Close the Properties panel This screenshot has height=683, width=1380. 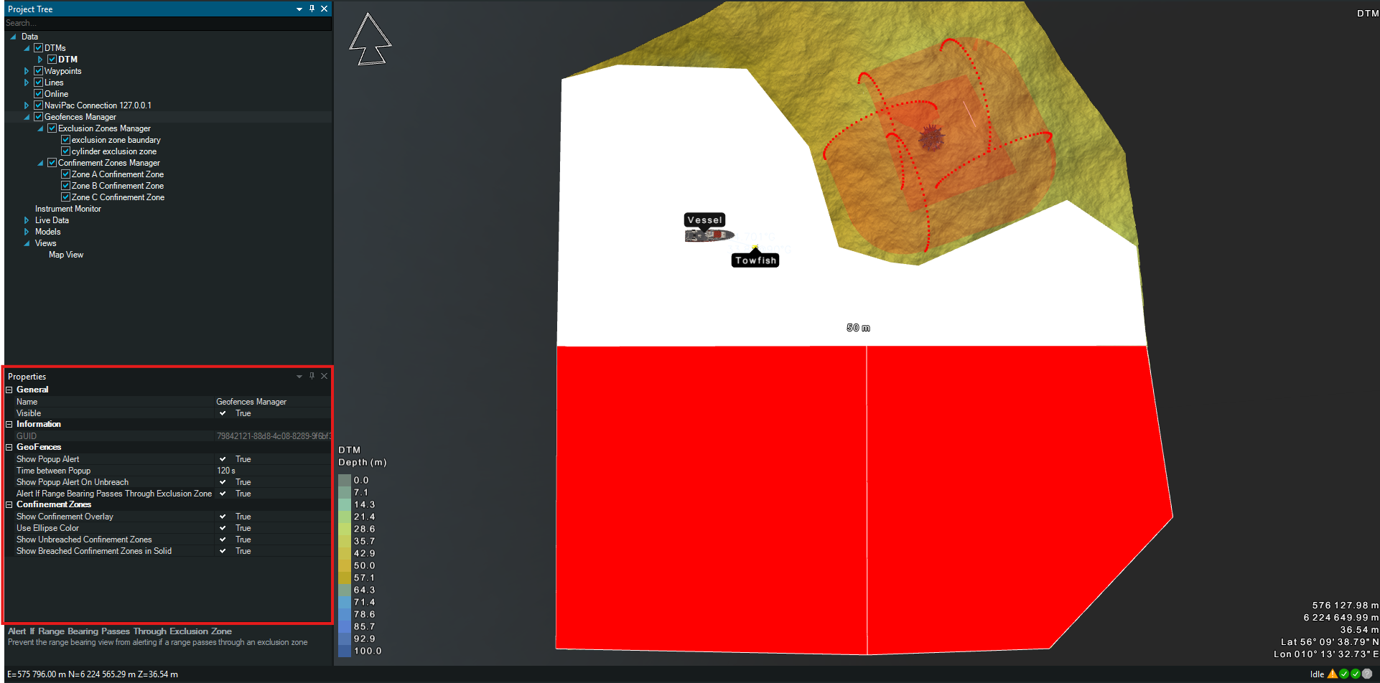pyautogui.click(x=325, y=376)
